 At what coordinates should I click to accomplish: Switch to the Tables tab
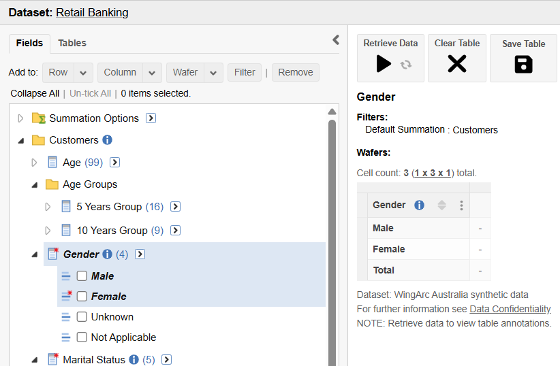coord(72,43)
